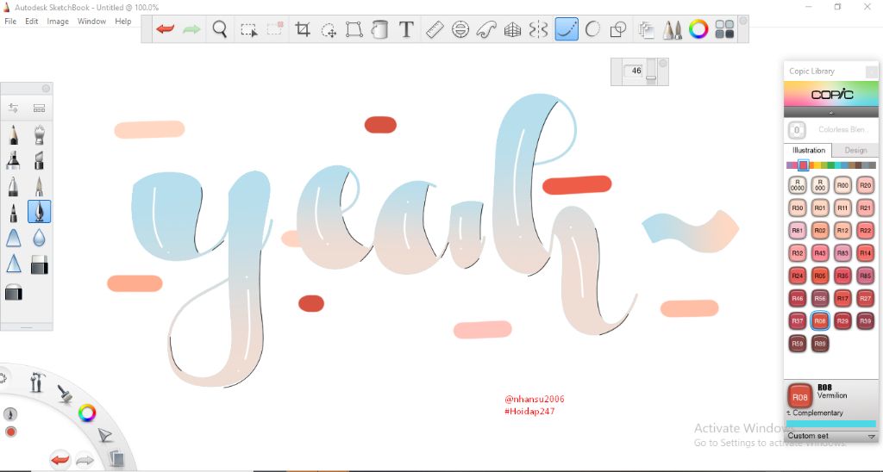Click the Redo arrow in the top toolbar

coord(191,28)
